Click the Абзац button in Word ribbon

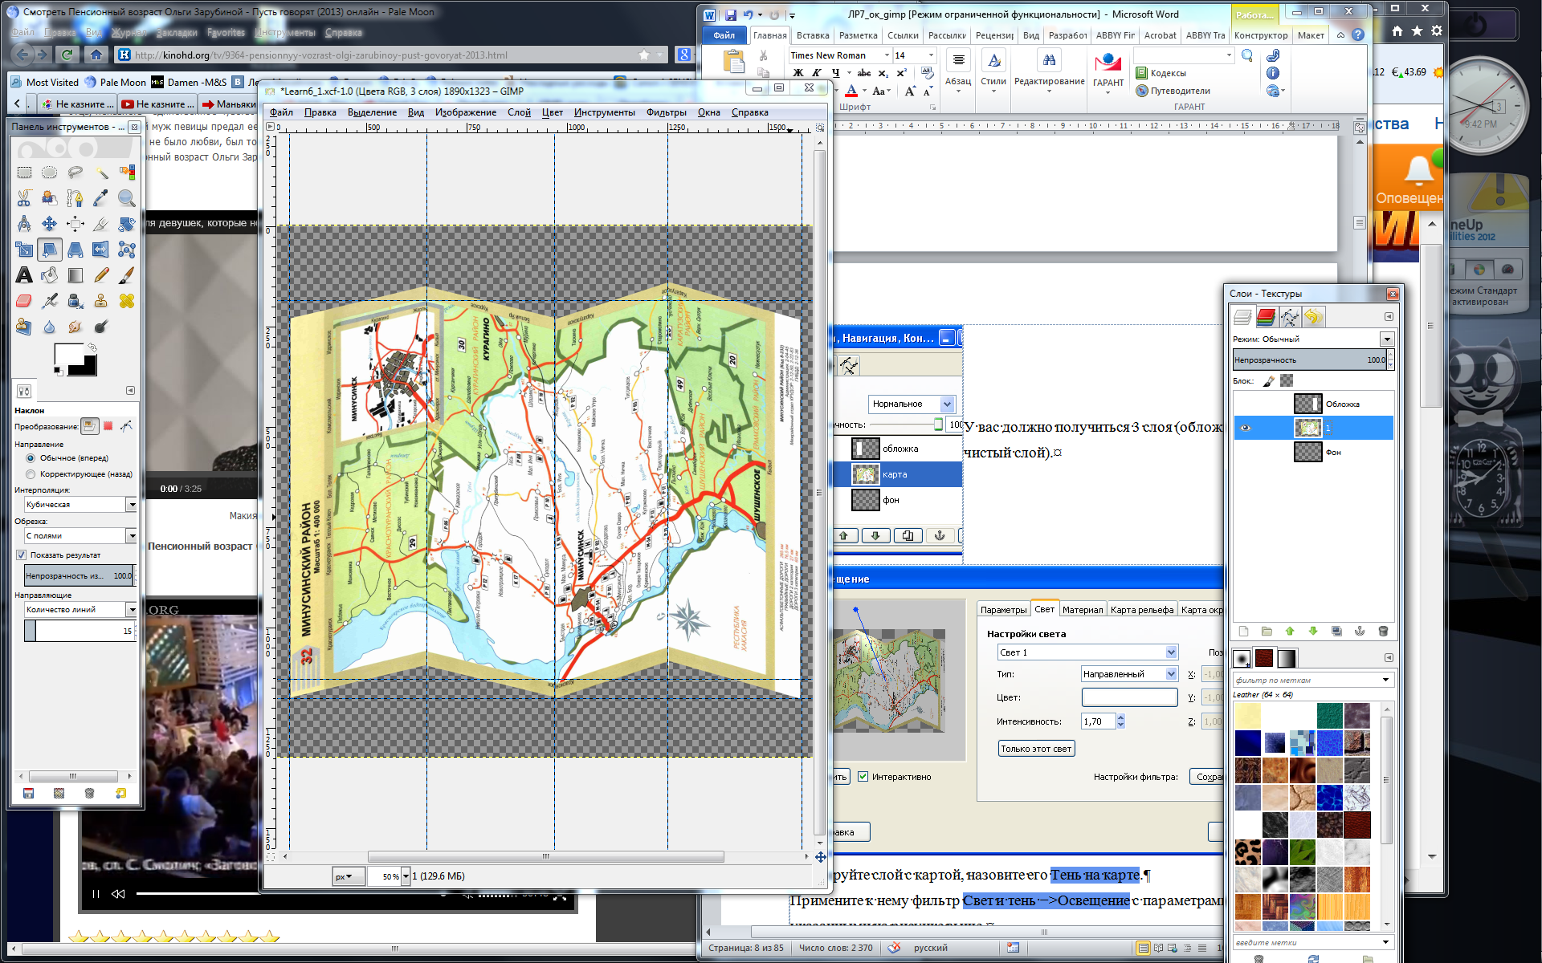pos(958,72)
